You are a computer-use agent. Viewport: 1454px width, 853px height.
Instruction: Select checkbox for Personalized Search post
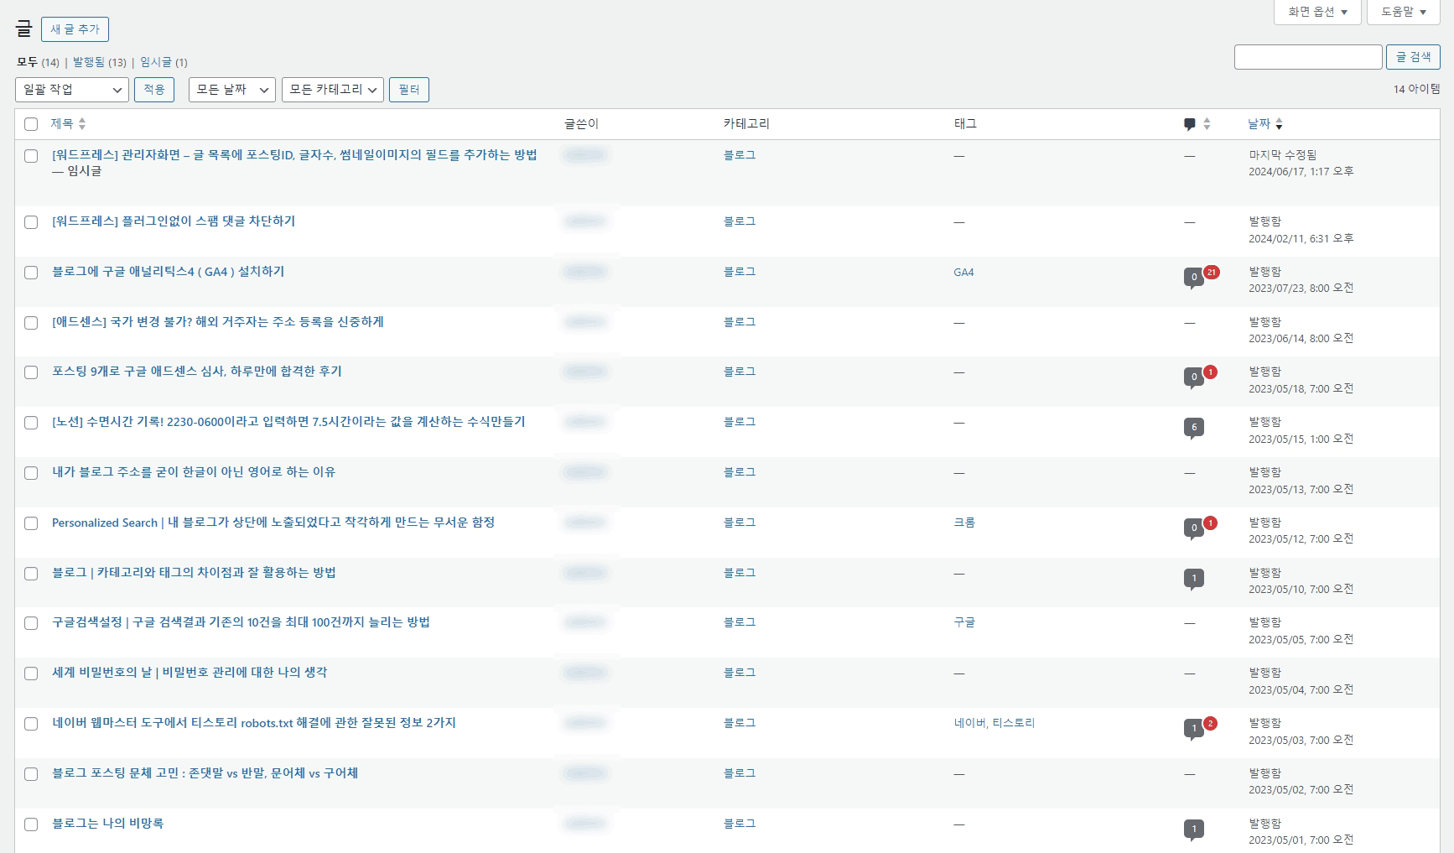coord(31,523)
